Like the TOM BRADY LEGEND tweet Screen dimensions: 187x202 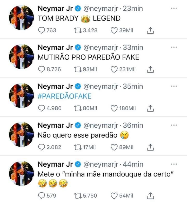click(115, 30)
